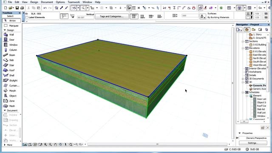Click the red roof trim icon
Screen dimensions: 272x153
click(194, 8)
